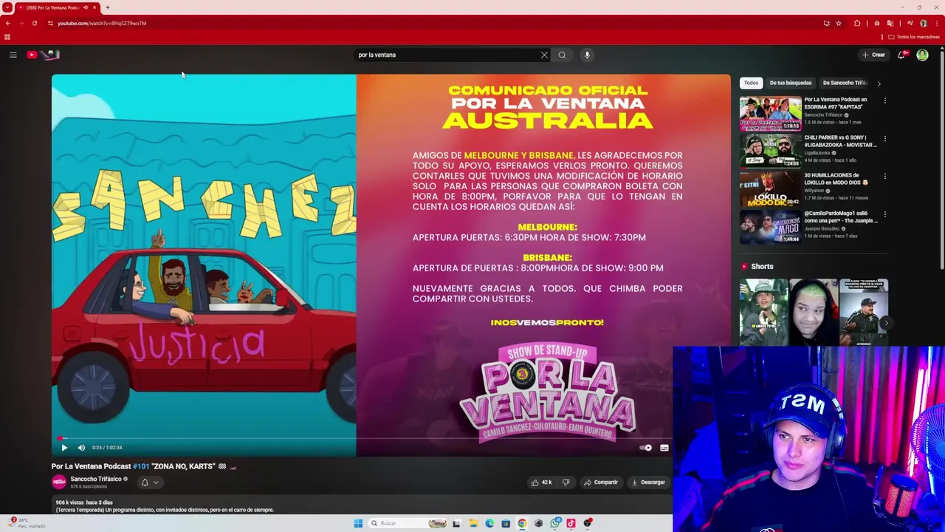Clear the search box with X
This screenshot has width=945, height=532.
tap(544, 55)
